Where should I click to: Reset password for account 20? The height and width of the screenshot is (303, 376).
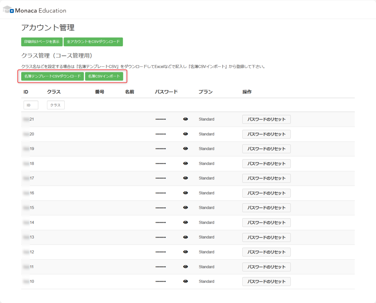tap(267, 134)
